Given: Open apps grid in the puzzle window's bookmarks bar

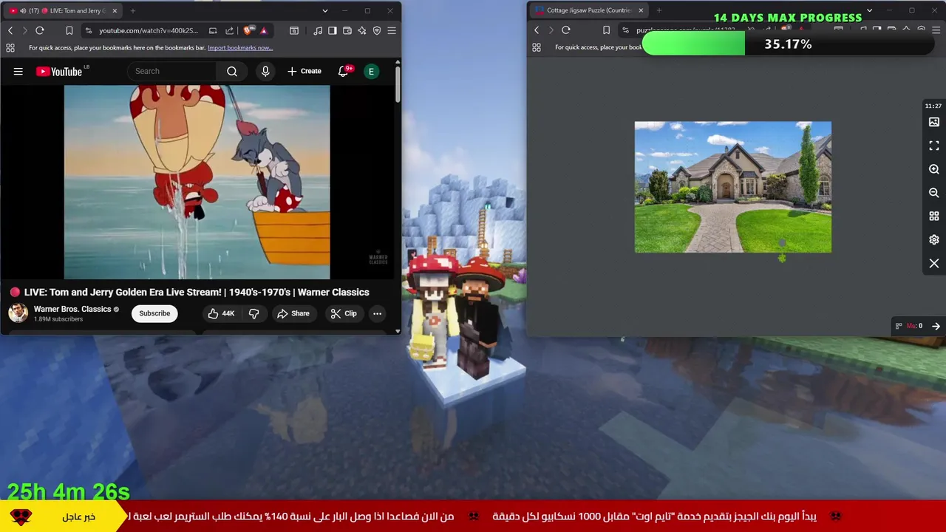Looking at the screenshot, I should (x=537, y=47).
